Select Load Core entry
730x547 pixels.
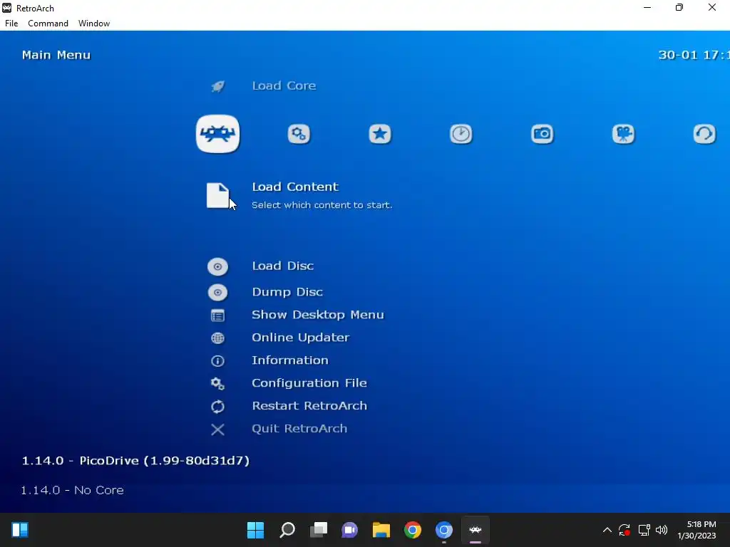(x=284, y=85)
